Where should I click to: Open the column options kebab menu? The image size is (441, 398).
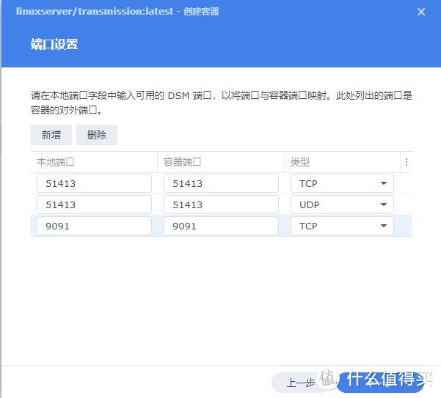tap(407, 162)
